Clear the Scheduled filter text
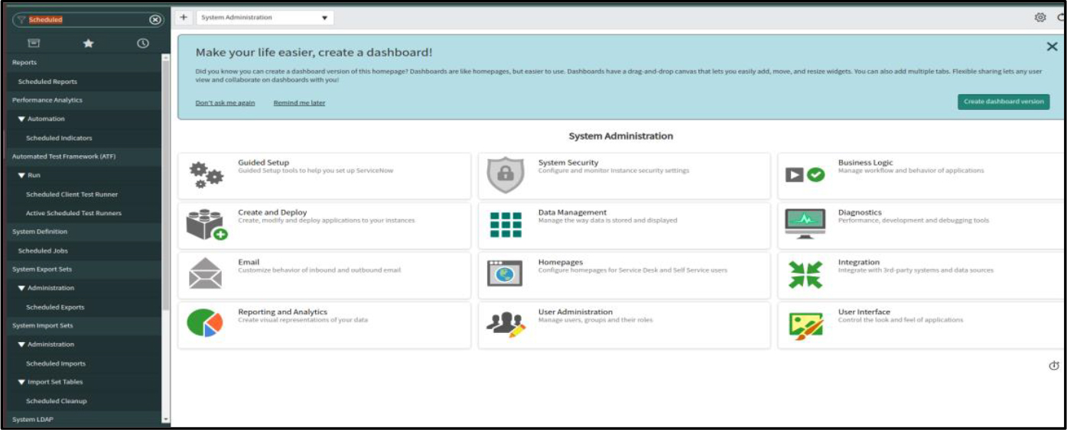The width and height of the screenshot is (1067, 430). (155, 20)
